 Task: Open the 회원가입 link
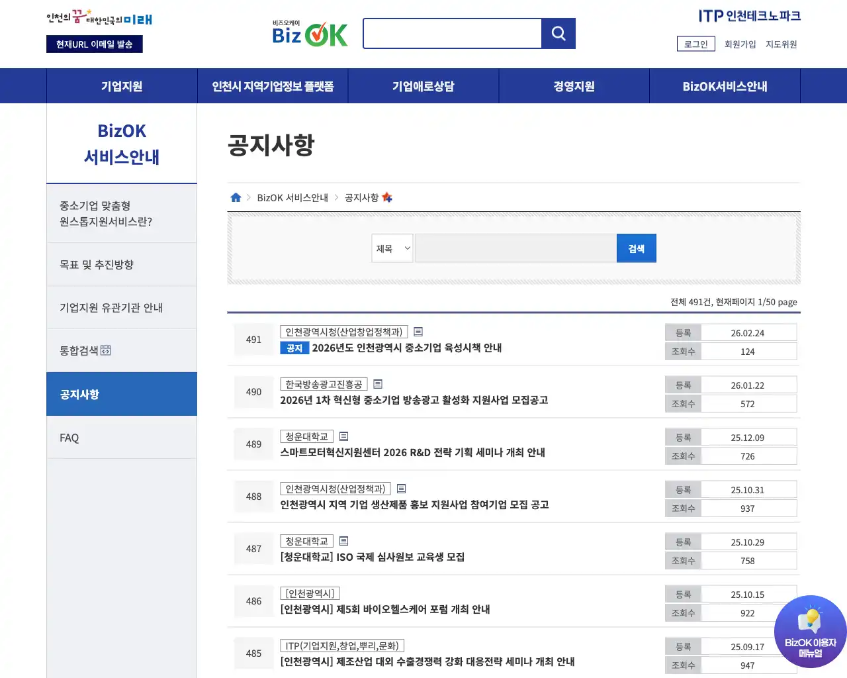pyautogui.click(x=740, y=44)
